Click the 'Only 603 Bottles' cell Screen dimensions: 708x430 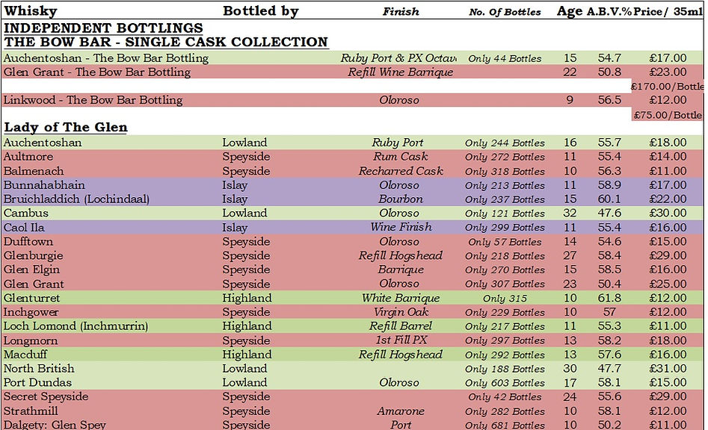click(505, 383)
